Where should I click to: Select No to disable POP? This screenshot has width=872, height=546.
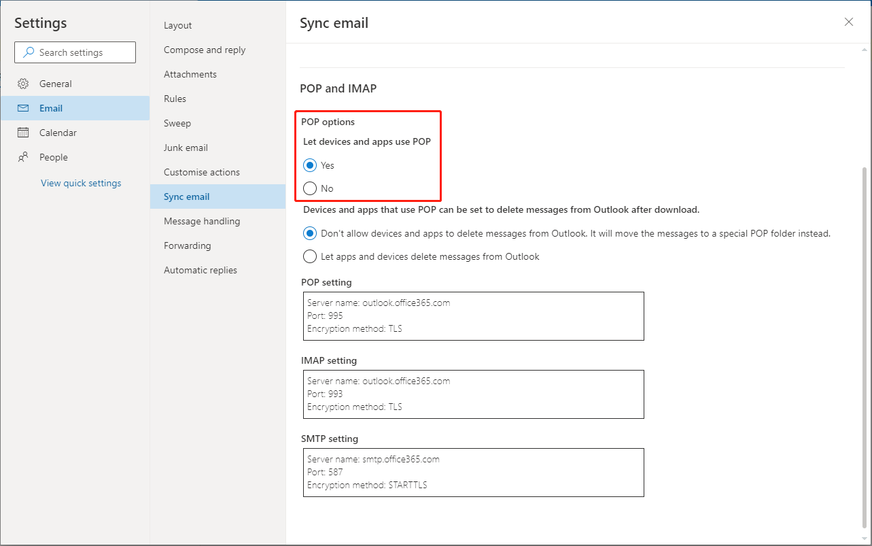coord(310,188)
